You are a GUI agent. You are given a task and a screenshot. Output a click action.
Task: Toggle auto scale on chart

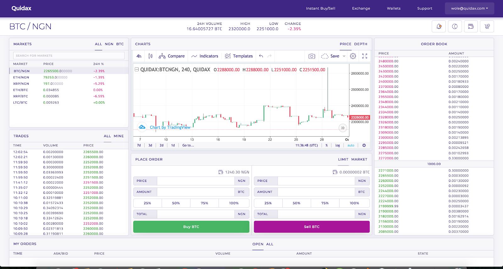click(351, 145)
